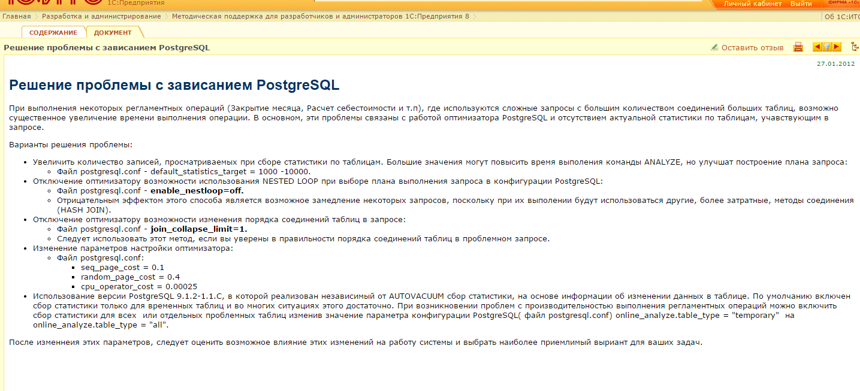Click the sub-bullet starting Следует использовать этот метод

tap(303, 238)
